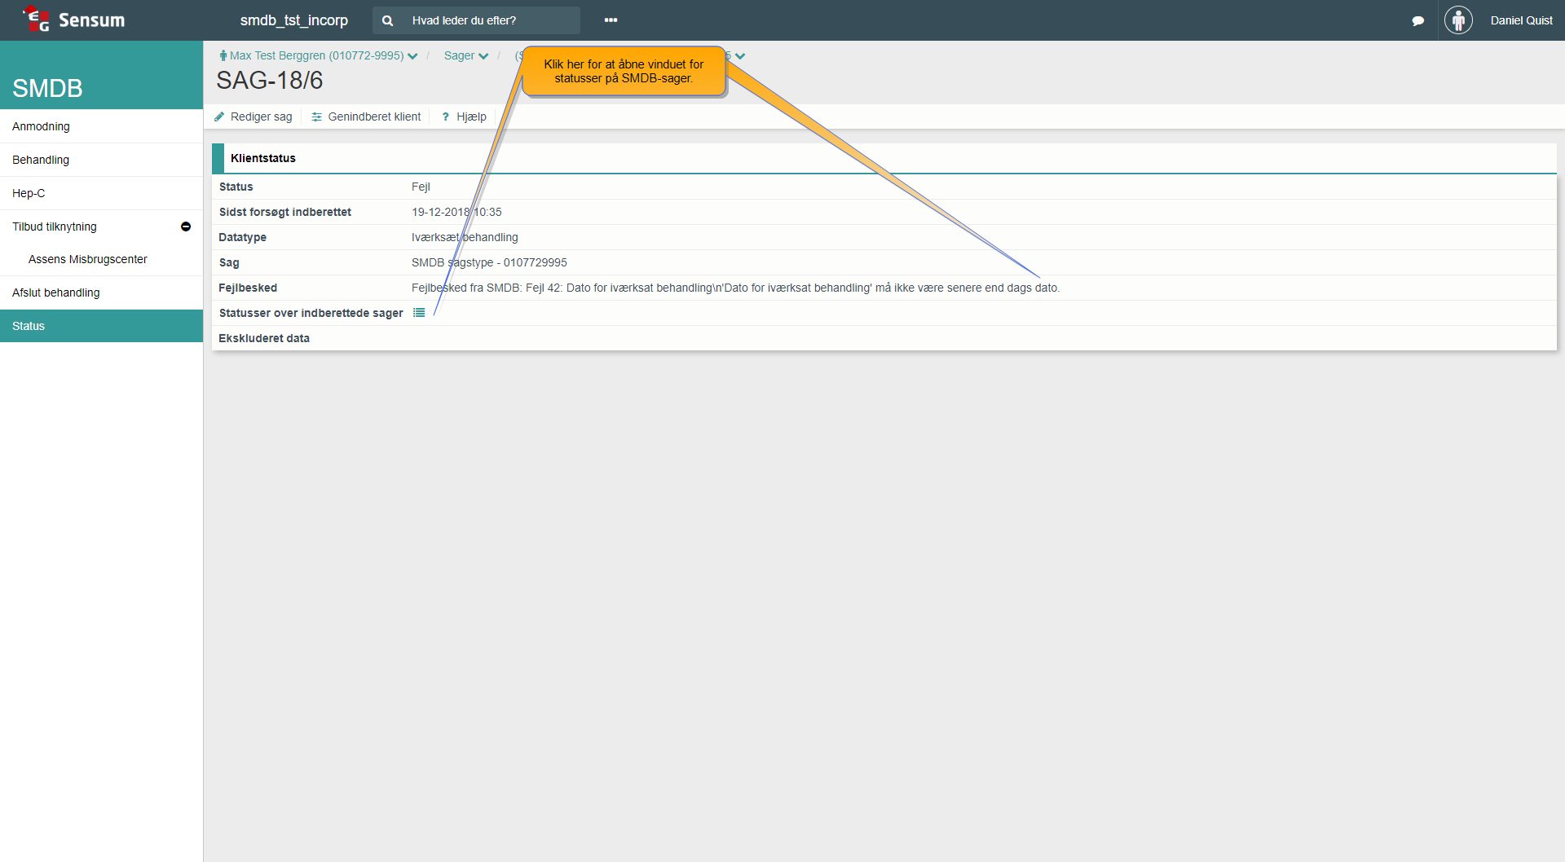The width and height of the screenshot is (1565, 862).
Task: Open the Anmodning sidebar item
Action: [41, 126]
